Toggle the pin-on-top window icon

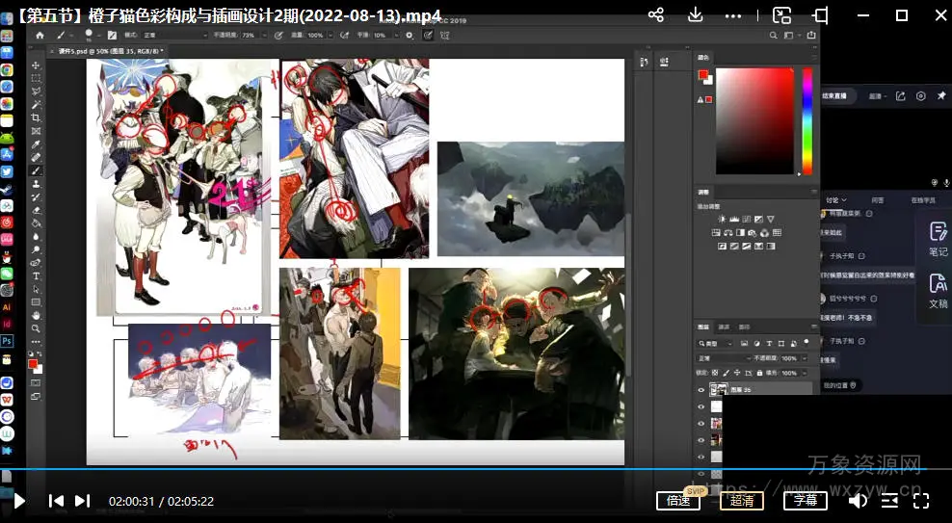[x=821, y=15]
